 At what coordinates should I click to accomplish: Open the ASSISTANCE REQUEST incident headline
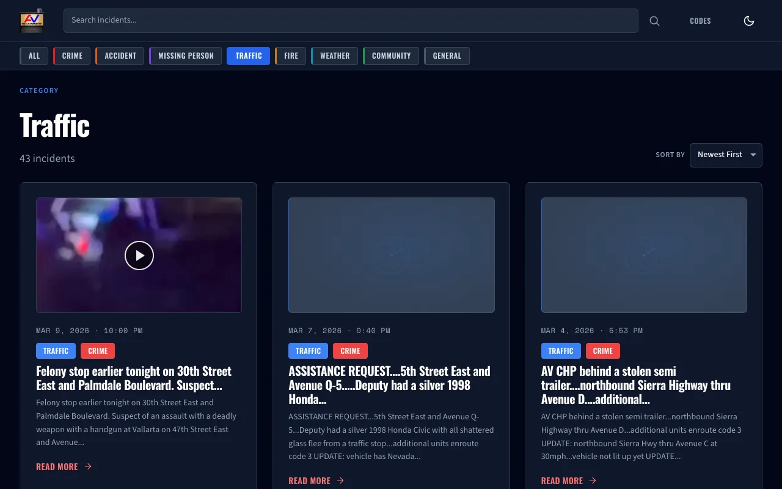389,384
